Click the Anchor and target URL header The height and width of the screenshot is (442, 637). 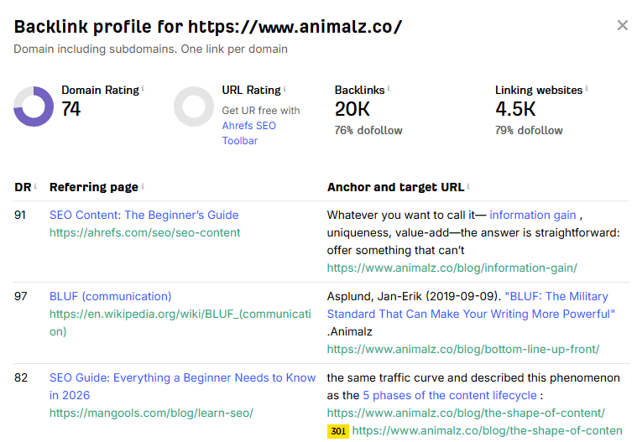[x=395, y=187]
